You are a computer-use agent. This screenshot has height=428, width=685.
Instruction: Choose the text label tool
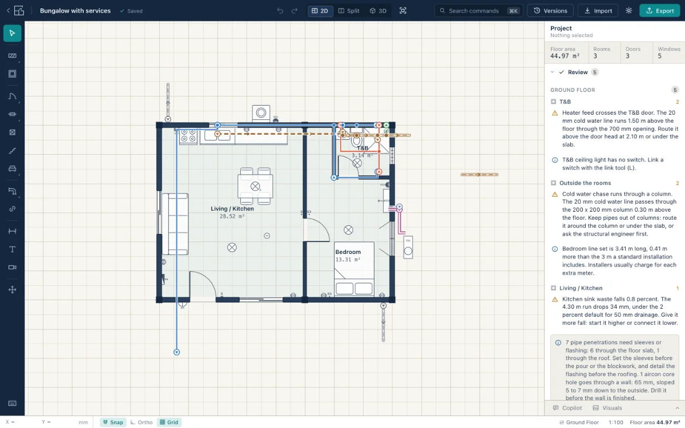pyautogui.click(x=13, y=249)
